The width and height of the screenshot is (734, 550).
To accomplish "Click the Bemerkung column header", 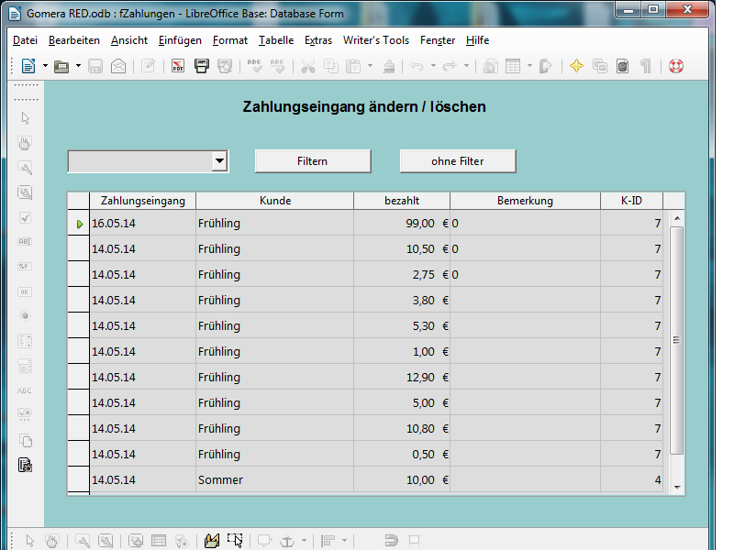I will 525,201.
